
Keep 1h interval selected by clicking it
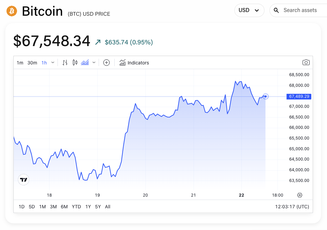(x=44, y=62)
